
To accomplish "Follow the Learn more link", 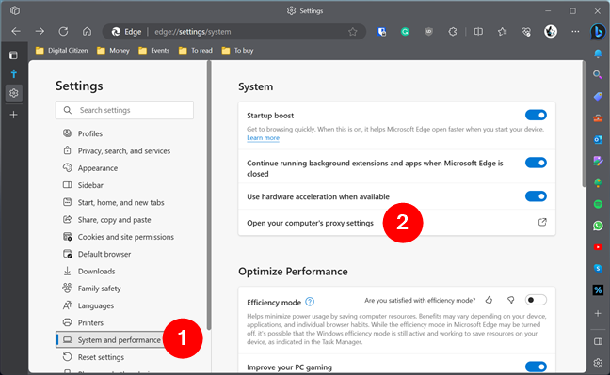I will click(263, 138).
